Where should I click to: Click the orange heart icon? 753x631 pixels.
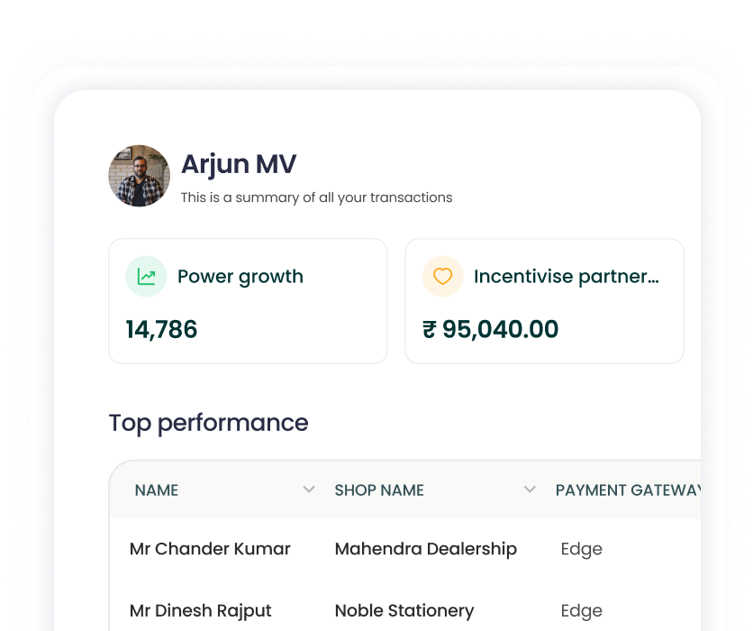coord(442,277)
